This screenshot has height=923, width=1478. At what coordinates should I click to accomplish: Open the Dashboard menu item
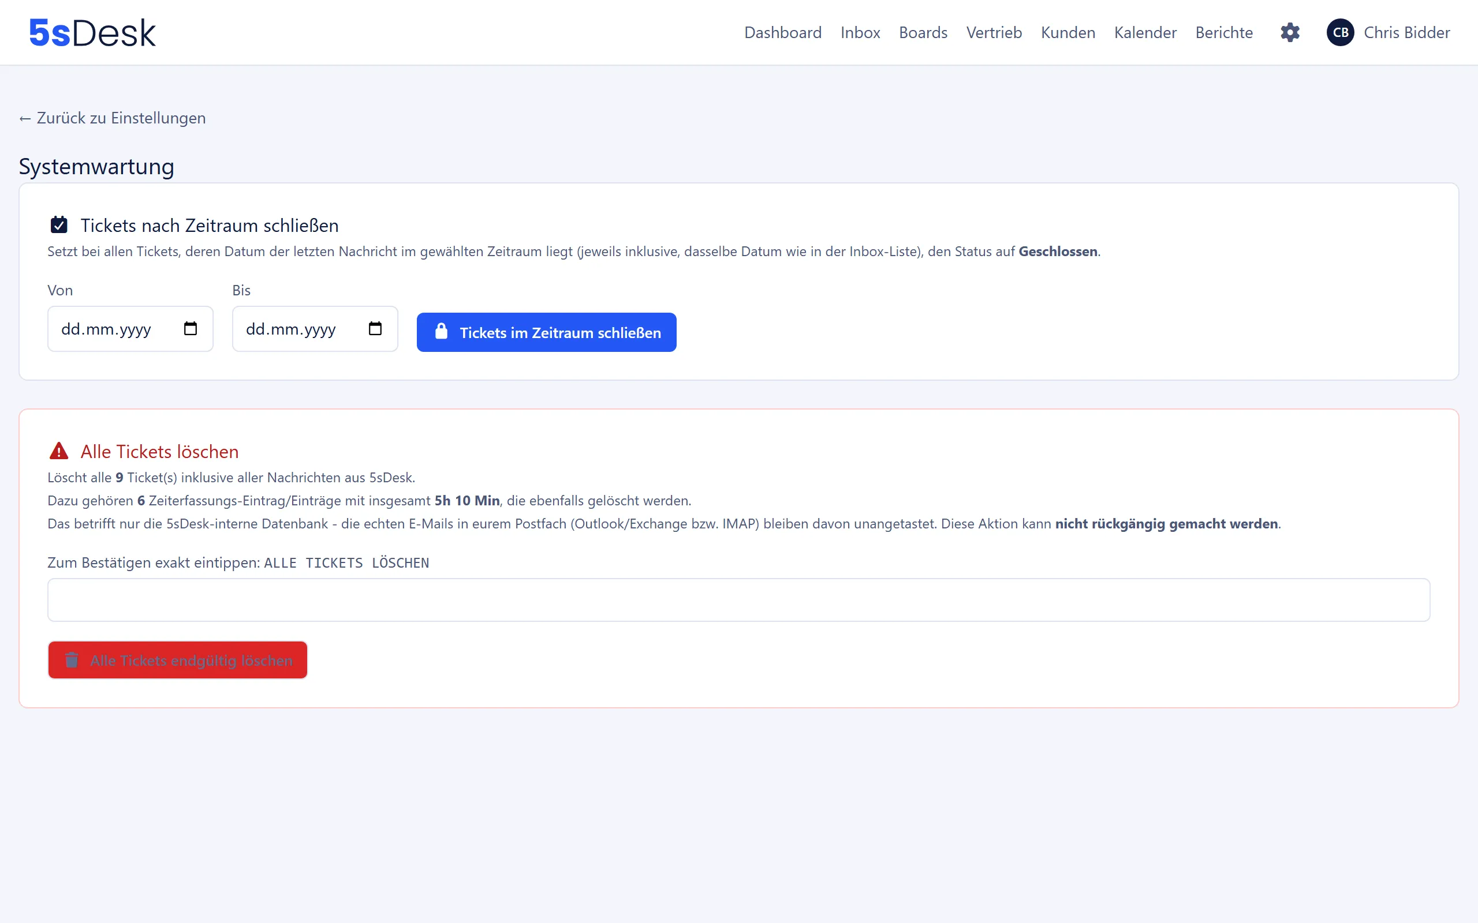[x=783, y=32]
